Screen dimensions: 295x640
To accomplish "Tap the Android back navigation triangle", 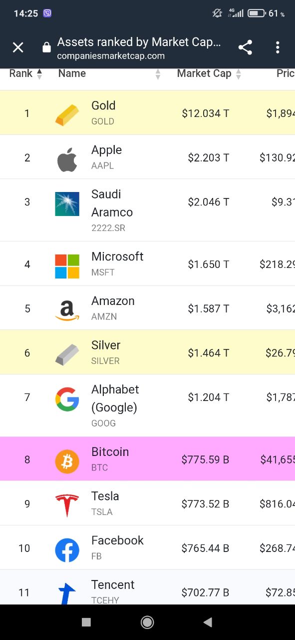I will click(x=208, y=622).
